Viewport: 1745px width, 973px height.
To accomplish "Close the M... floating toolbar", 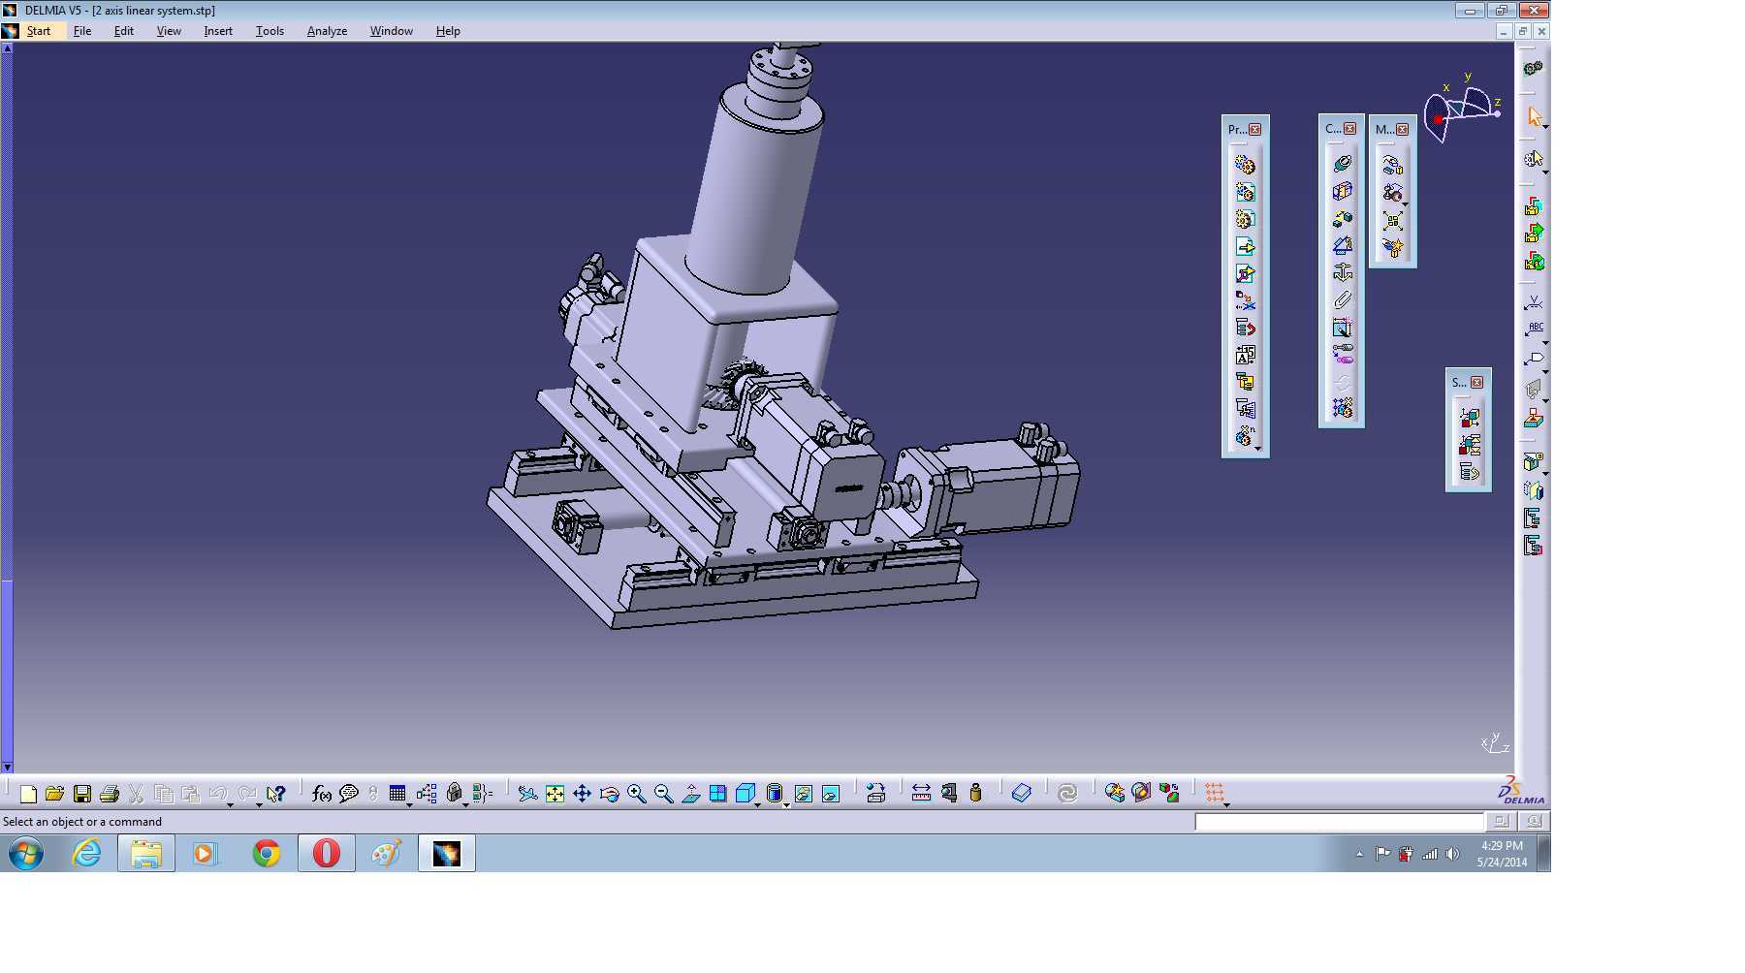I will pyautogui.click(x=1403, y=129).
